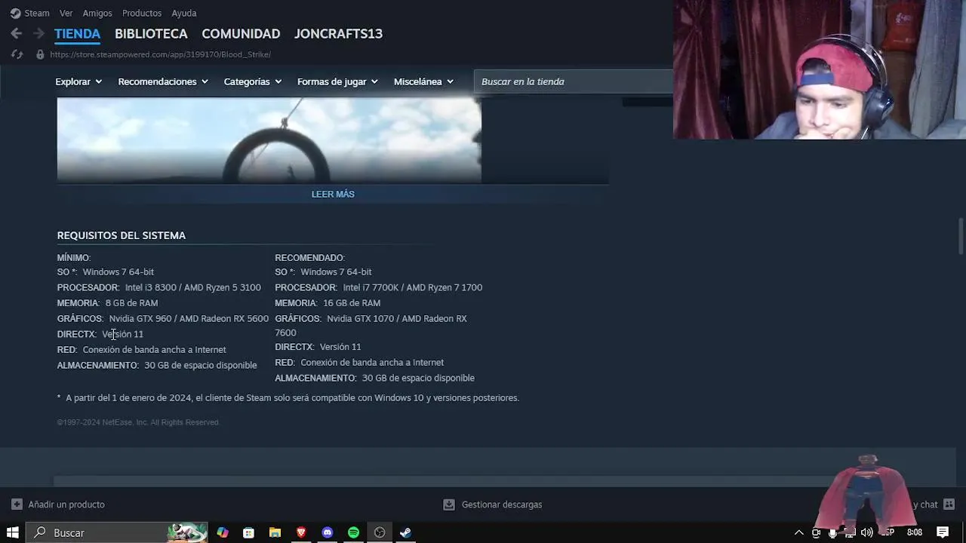Click the downloads tray icon
This screenshot has width=966, height=543.
coord(449,505)
